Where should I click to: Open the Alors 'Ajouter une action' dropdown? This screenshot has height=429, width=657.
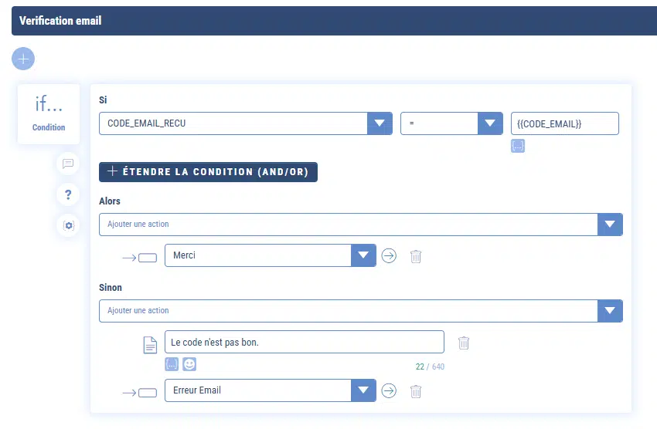[x=610, y=225]
